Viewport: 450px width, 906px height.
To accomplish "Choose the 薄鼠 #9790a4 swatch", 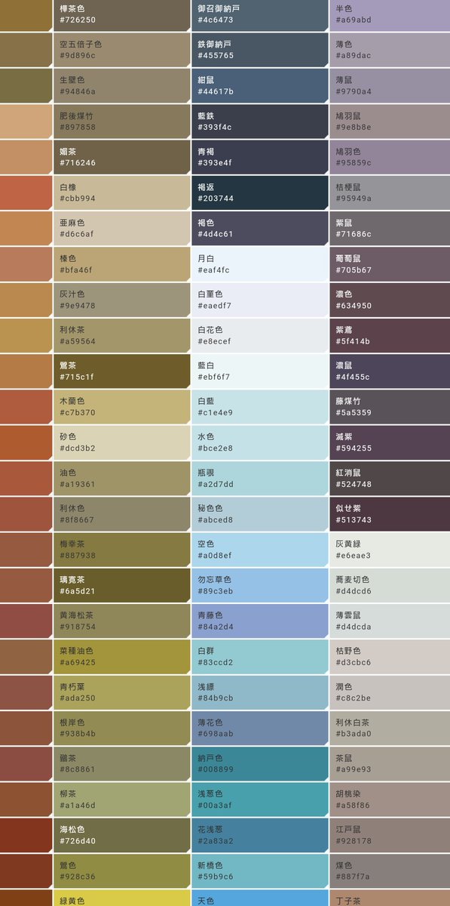I will pos(390,85).
